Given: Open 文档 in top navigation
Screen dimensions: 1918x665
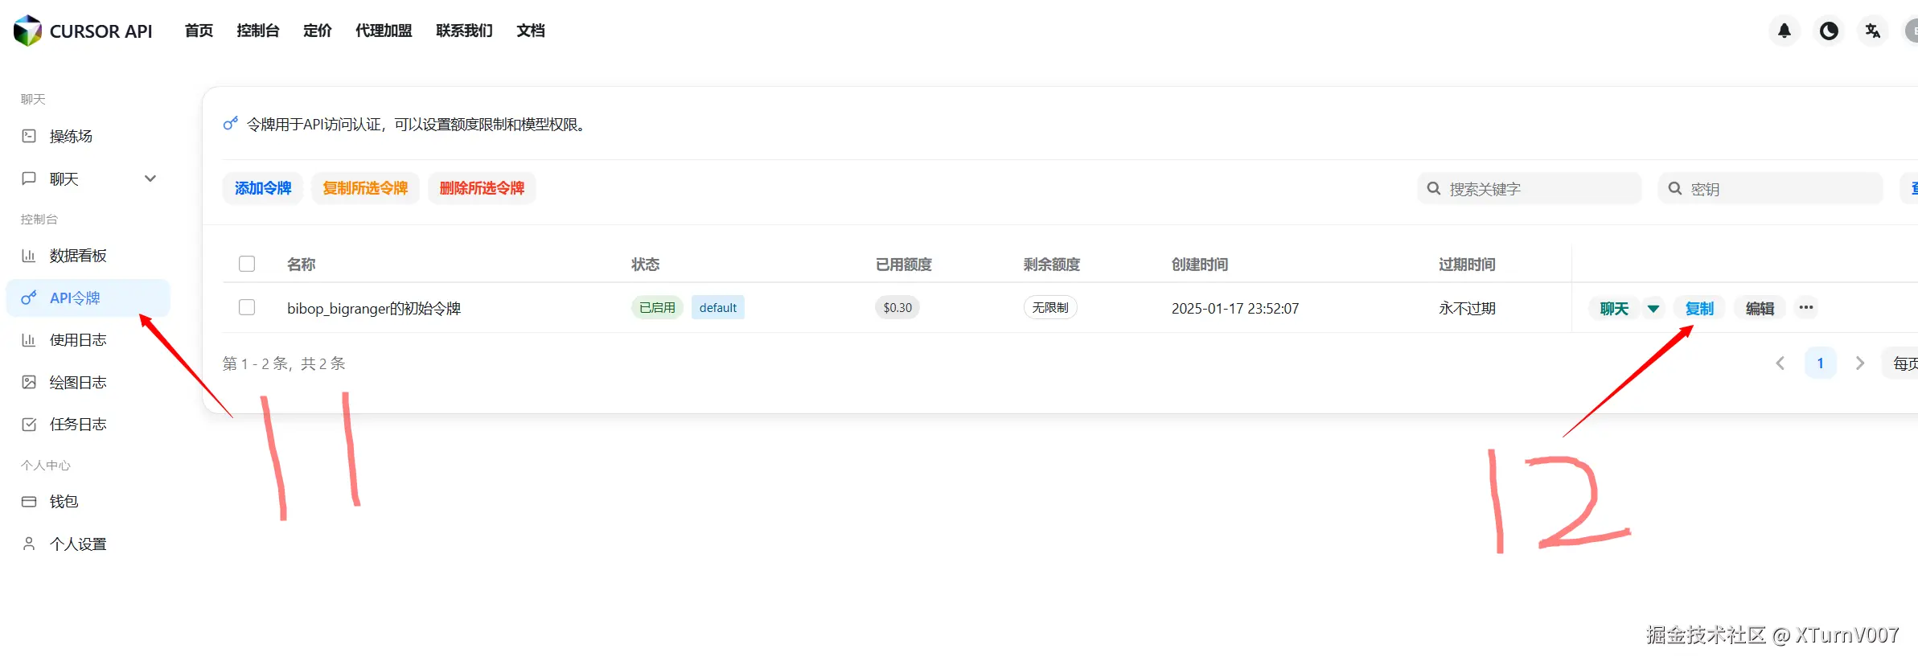Looking at the screenshot, I should point(531,31).
